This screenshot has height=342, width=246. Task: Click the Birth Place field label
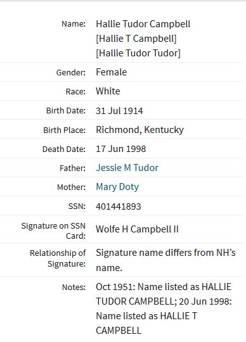point(65,130)
